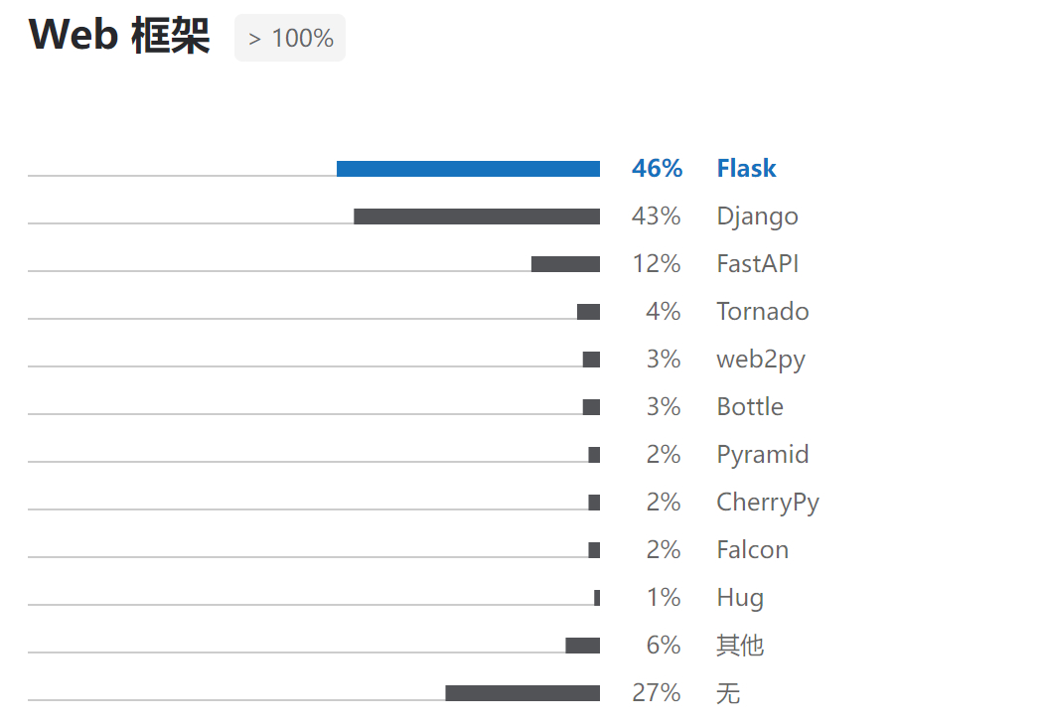Image resolution: width=1045 pixels, height=726 pixels.
Task: Select the FastAPI bar
Action: 565,264
